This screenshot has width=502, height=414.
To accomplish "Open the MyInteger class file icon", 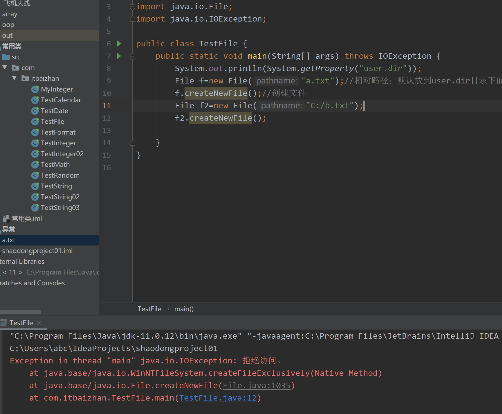I will [x=35, y=89].
